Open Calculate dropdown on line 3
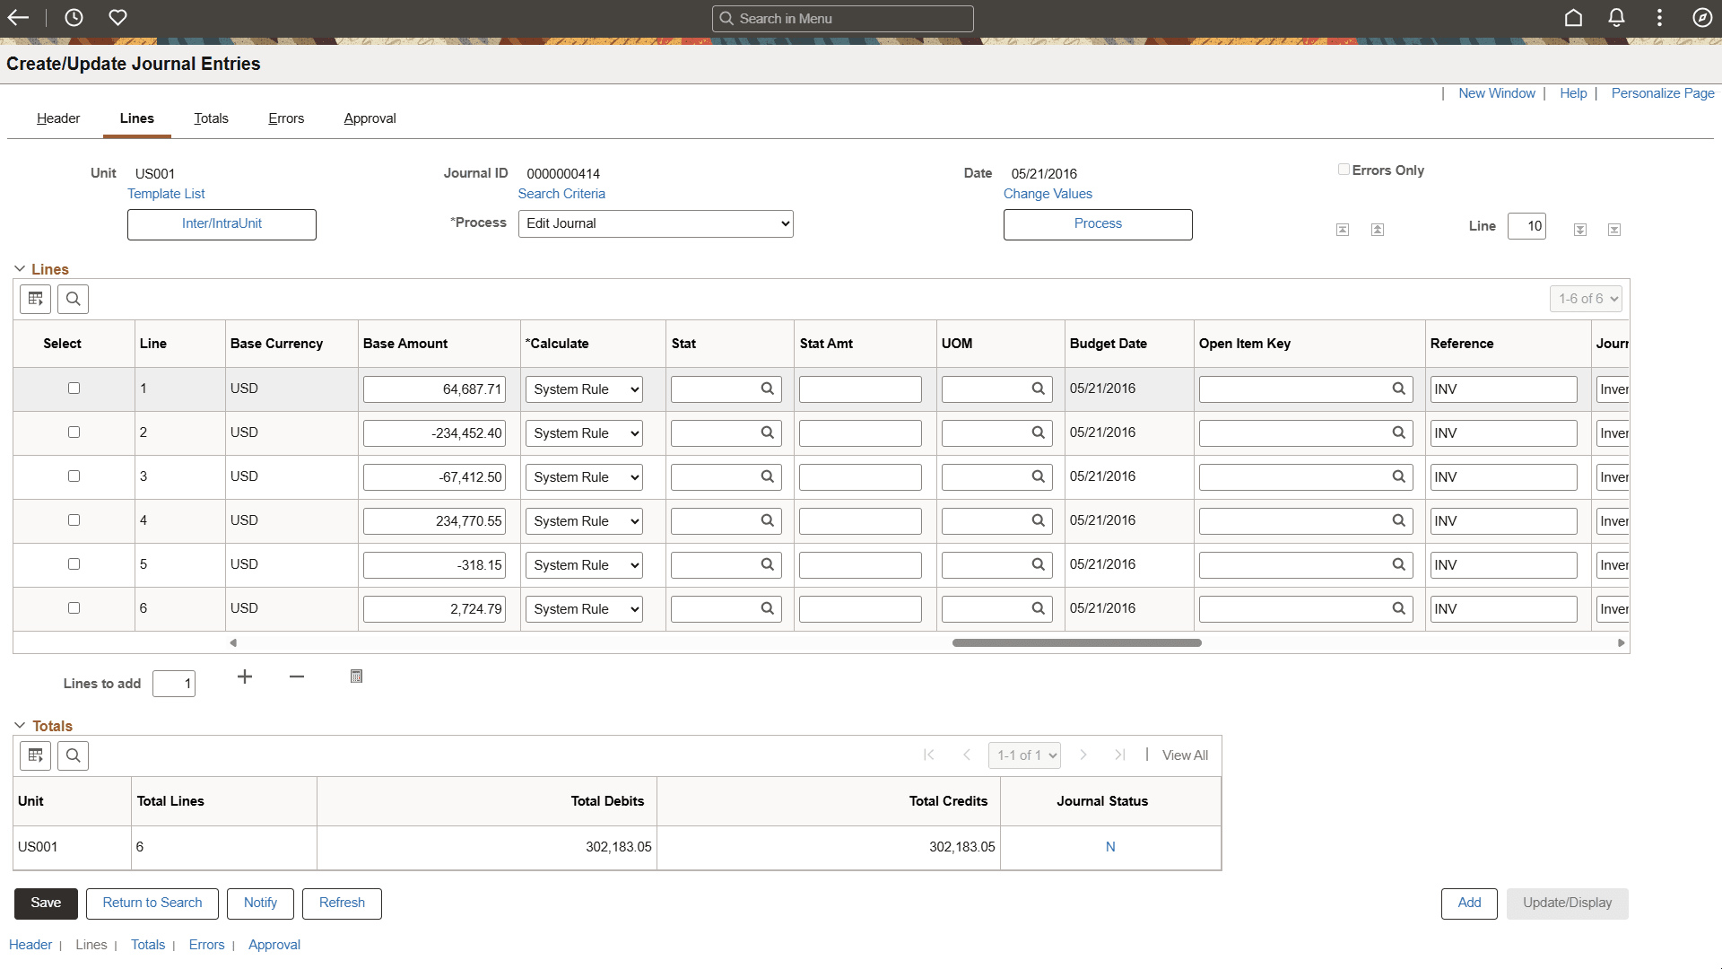 tap(584, 477)
